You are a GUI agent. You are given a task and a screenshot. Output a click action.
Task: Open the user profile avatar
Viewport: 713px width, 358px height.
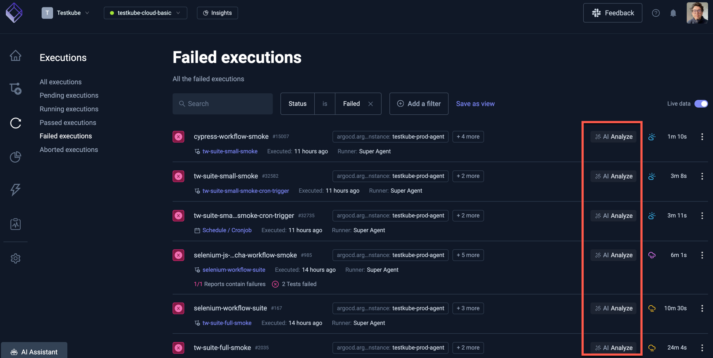[697, 13]
